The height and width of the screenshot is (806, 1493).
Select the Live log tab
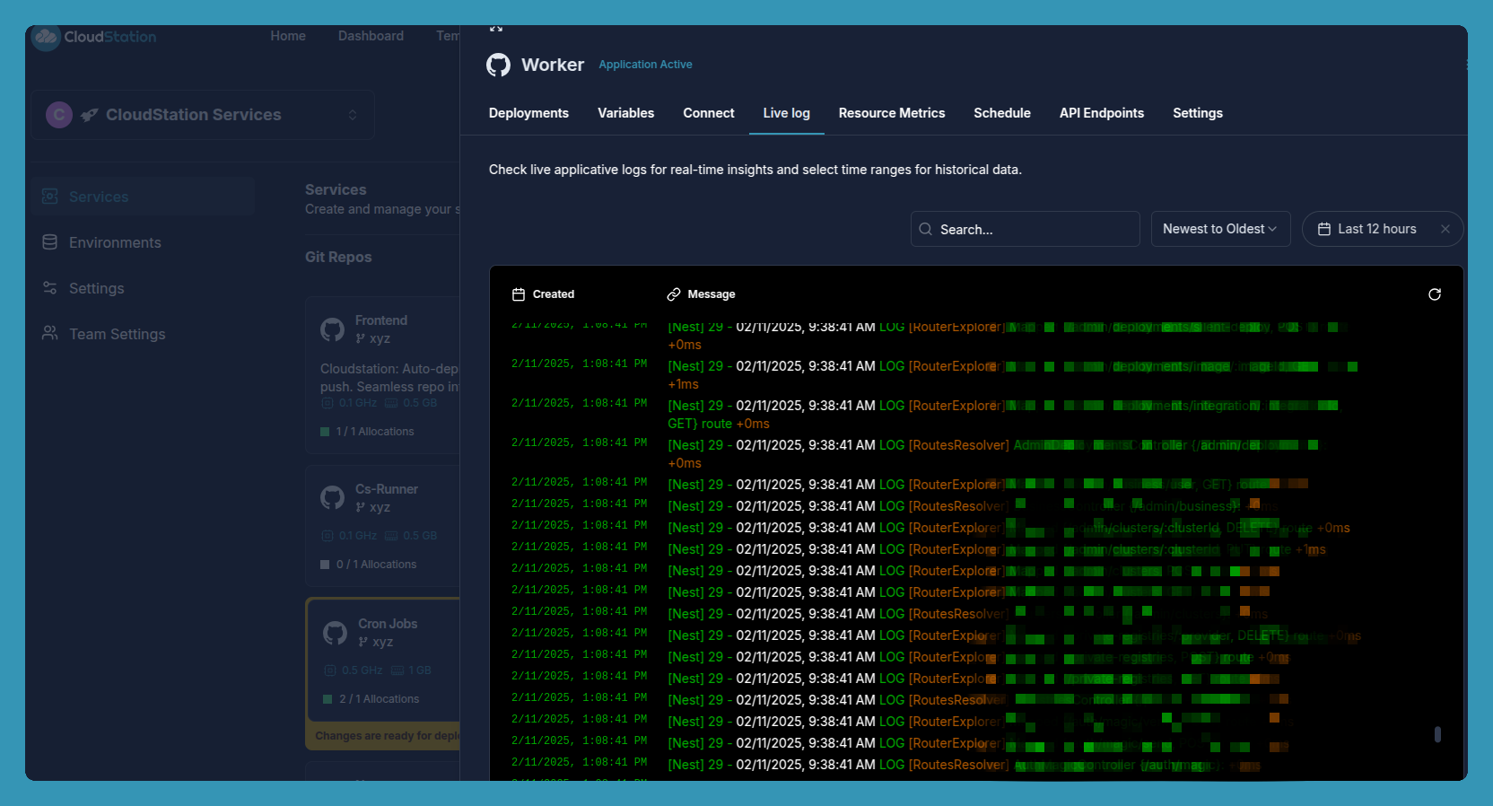pyautogui.click(x=787, y=113)
